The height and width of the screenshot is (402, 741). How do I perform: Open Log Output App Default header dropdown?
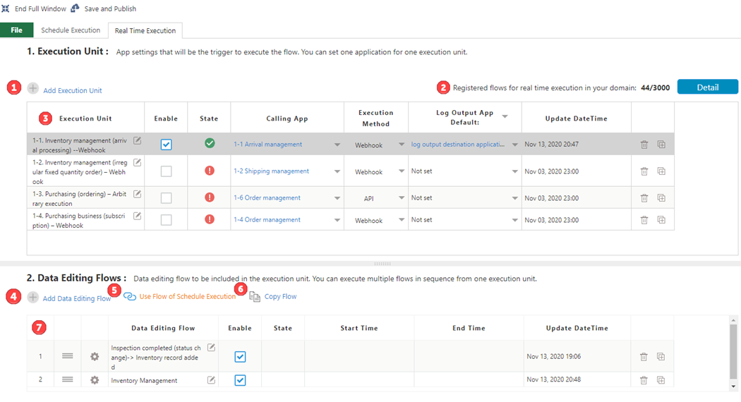coord(505,116)
